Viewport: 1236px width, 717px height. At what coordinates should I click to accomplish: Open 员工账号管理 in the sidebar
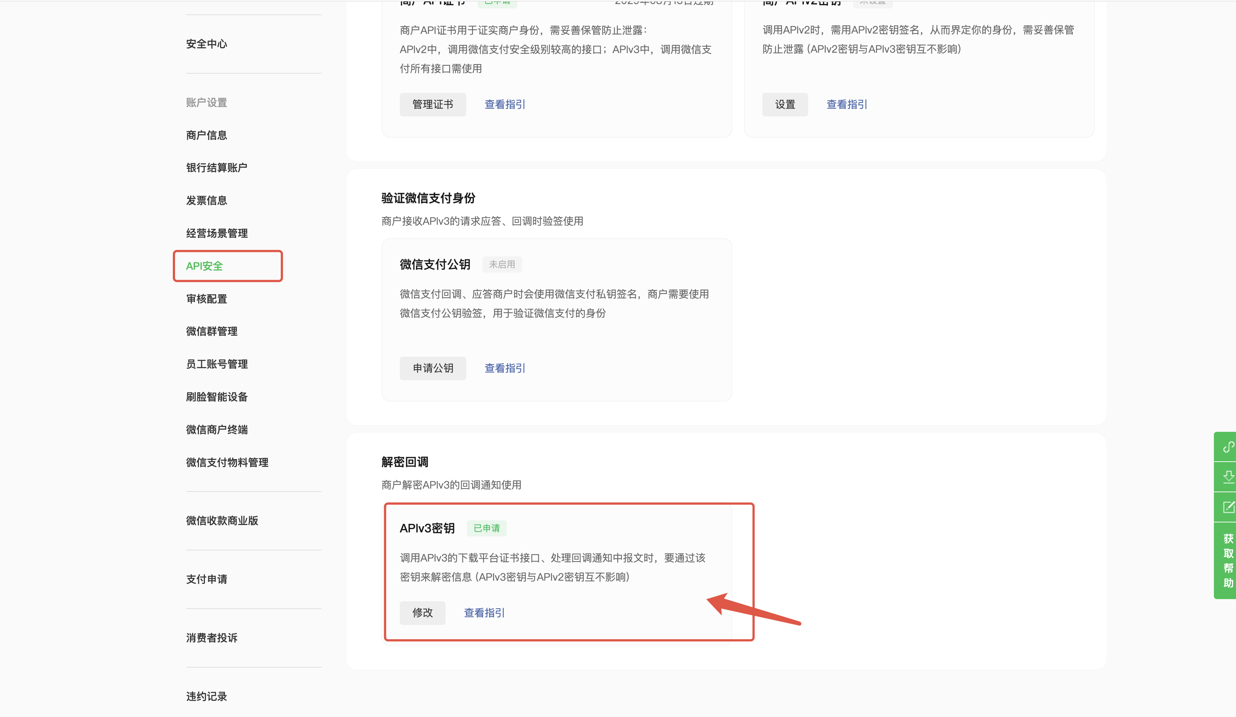(x=217, y=364)
